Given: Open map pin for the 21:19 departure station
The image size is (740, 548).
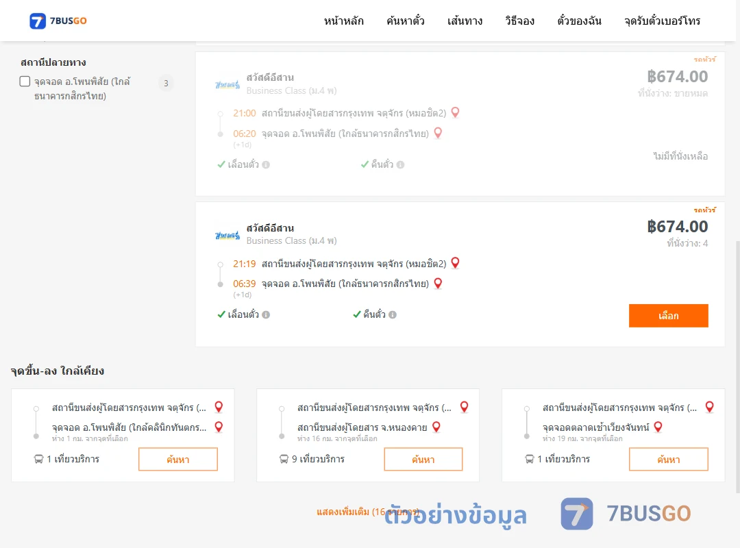Looking at the screenshot, I should (x=456, y=263).
